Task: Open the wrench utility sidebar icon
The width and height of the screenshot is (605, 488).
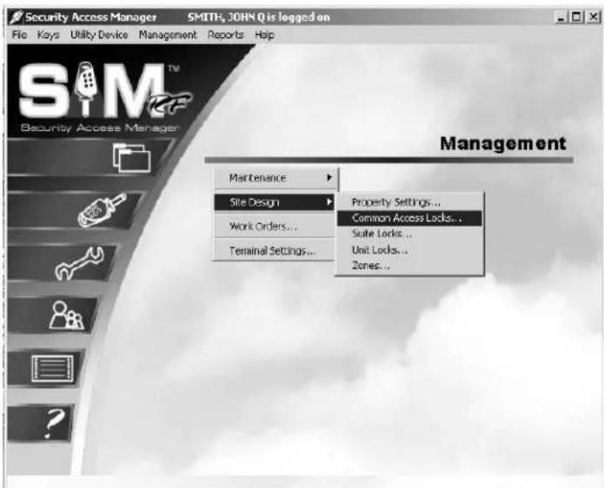Action: point(79,263)
